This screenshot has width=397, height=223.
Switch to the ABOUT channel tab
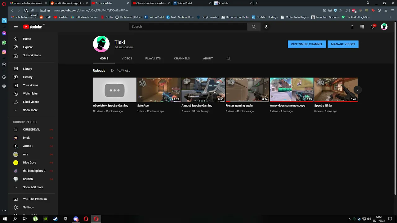(x=208, y=59)
